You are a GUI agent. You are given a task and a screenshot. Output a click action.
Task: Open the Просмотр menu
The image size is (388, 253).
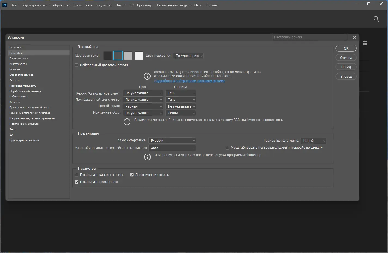click(x=145, y=5)
